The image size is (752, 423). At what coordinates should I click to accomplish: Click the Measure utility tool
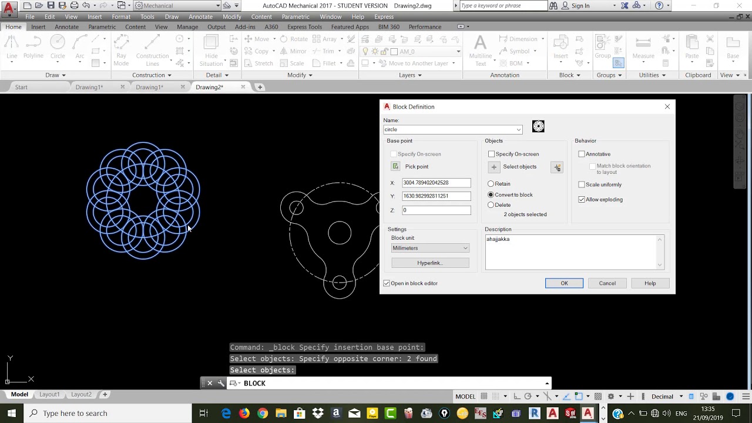tap(643, 48)
